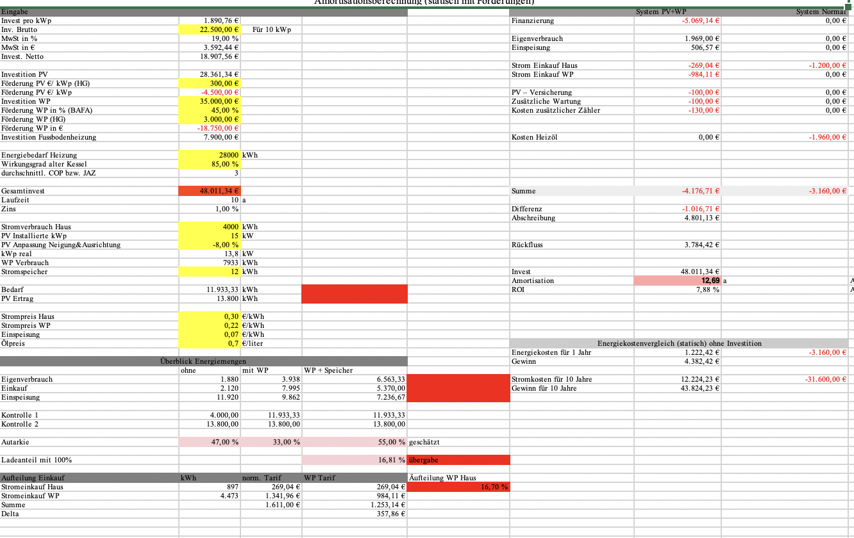Select the Delta value 357,86 €

pyautogui.click(x=391, y=514)
